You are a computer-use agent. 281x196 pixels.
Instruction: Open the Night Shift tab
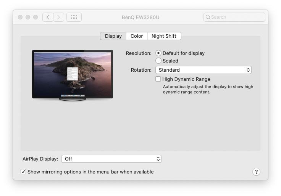(x=164, y=36)
